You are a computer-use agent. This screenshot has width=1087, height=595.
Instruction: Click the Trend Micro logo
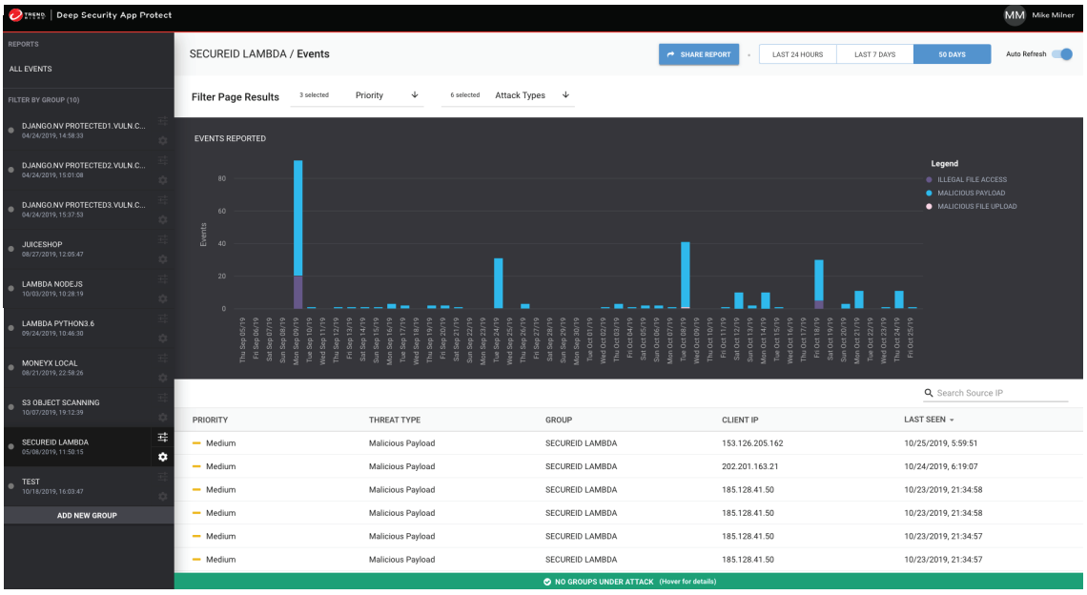coord(27,15)
